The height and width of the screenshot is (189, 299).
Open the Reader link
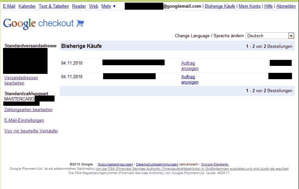coord(79,6)
